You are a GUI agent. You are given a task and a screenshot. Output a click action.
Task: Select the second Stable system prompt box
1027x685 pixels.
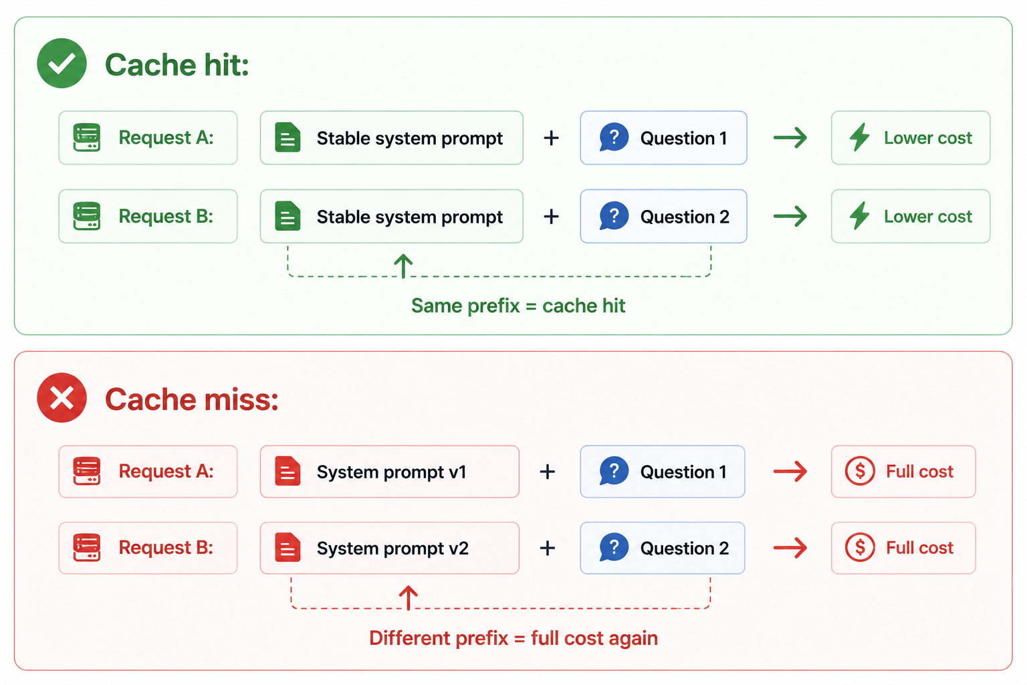392,216
